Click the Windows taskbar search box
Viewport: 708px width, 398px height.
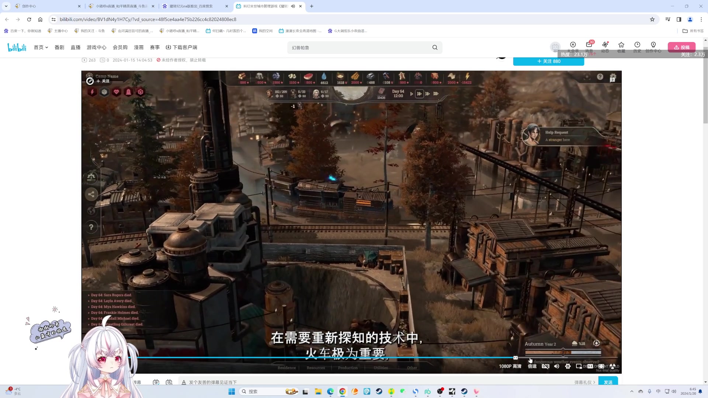pyautogui.click(x=269, y=391)
